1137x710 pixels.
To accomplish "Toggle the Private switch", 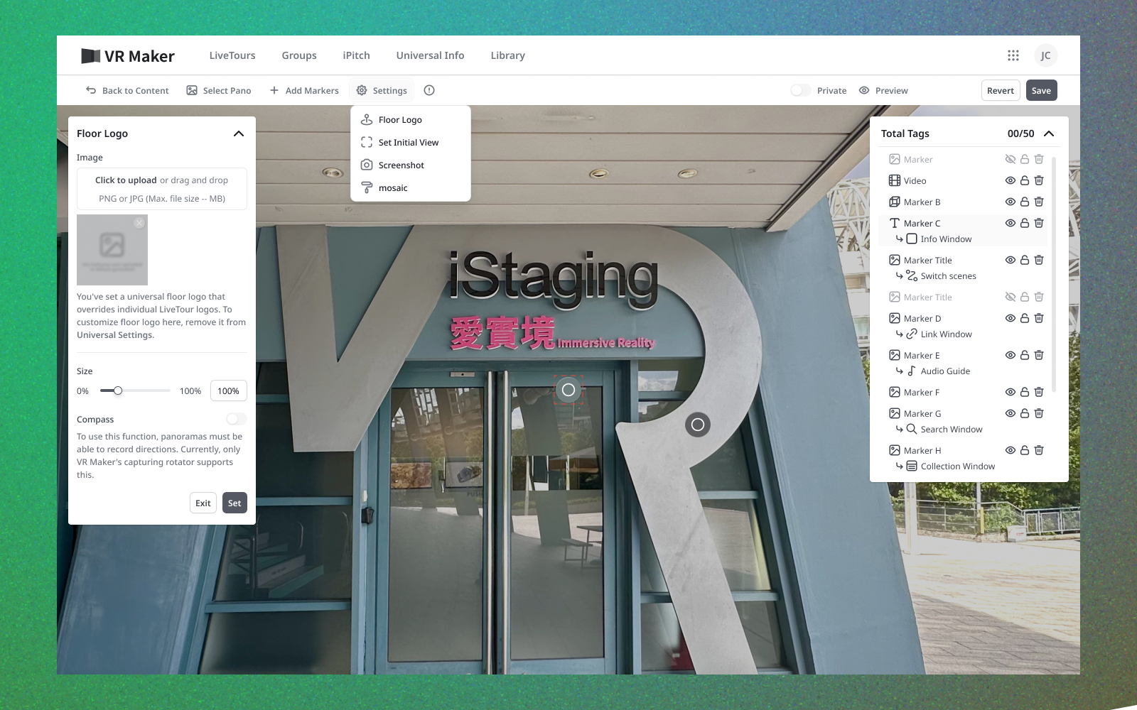I will [800, 90].
